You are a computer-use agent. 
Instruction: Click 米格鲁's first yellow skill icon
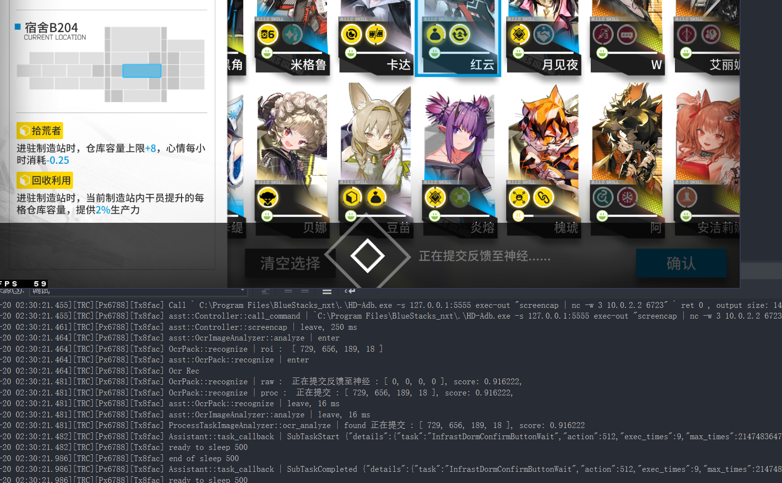(x=268, y=35)
